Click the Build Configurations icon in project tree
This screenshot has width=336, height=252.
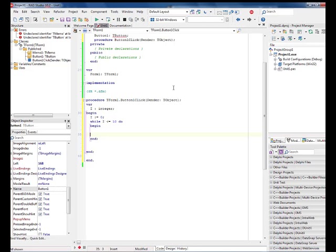[279, 59]
